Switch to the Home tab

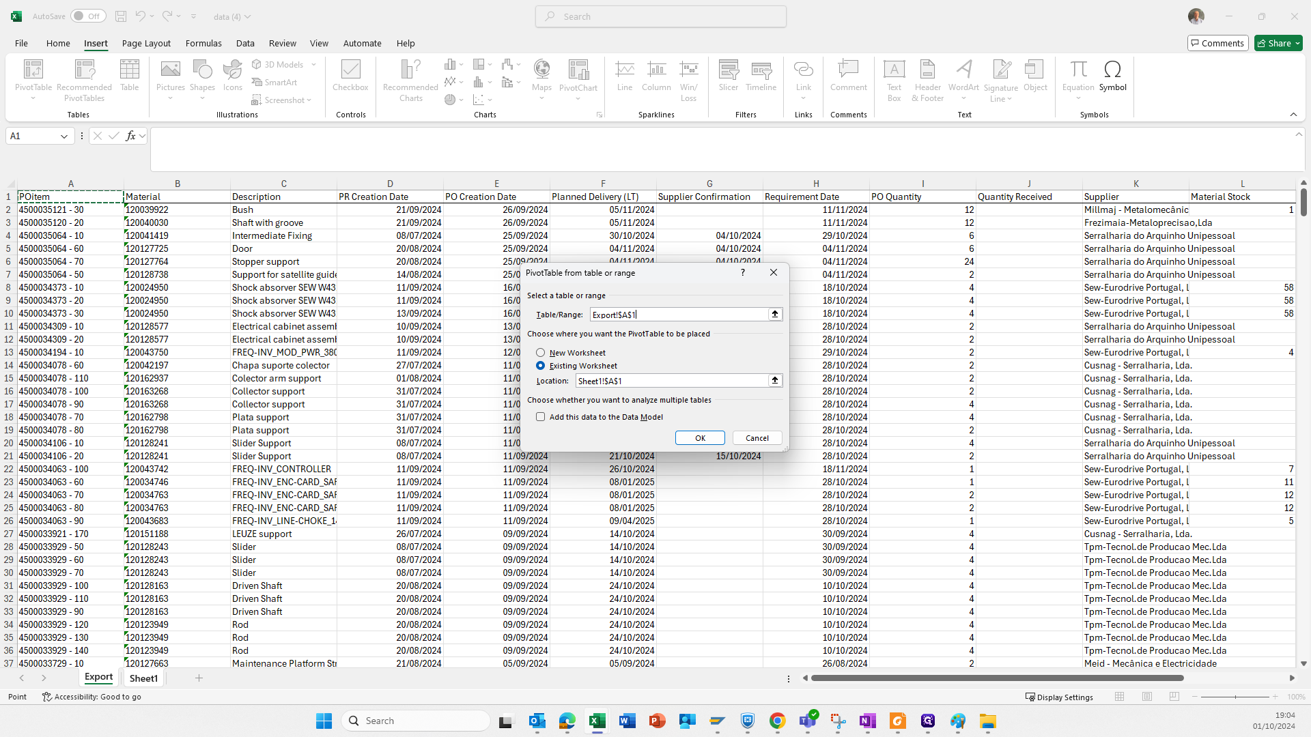tap(58, 43)
